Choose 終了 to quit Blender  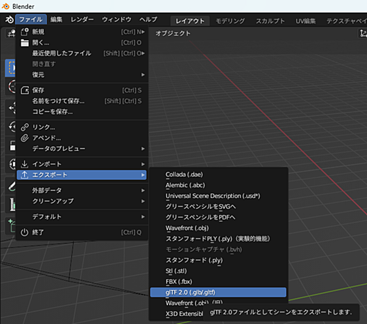tap(81, 233)
